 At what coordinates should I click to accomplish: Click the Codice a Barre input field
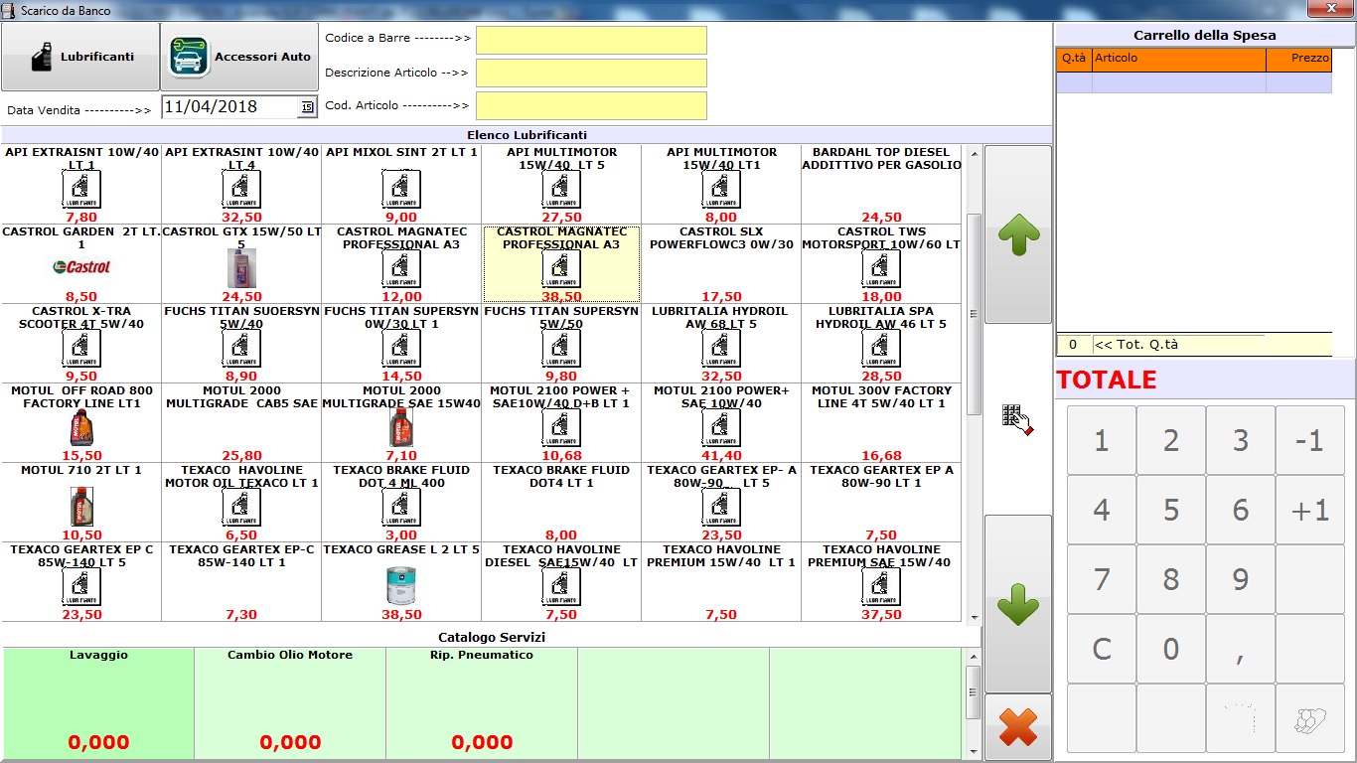591,40
